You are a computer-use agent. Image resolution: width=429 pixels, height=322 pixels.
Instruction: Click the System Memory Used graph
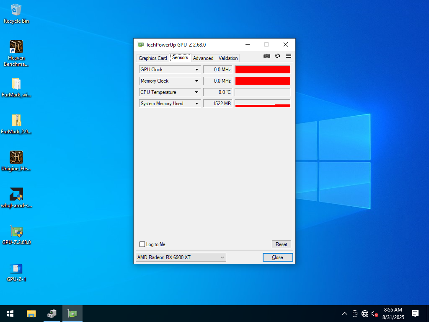click(x=263, y=104)
